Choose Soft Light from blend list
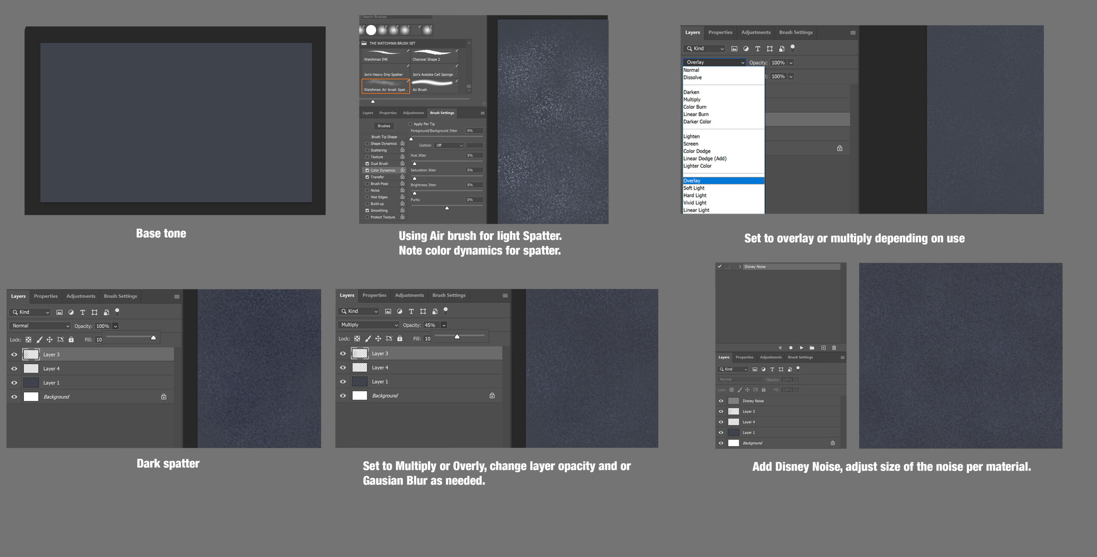This screenshot has width=1097, height=557. coord(694,188)
